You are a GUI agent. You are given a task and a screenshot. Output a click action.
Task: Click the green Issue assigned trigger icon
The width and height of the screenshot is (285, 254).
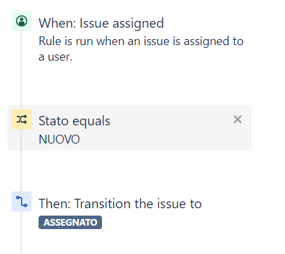[x=22, y=21]
